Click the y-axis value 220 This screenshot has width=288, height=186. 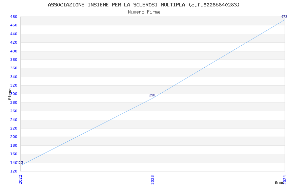[14, 128]
